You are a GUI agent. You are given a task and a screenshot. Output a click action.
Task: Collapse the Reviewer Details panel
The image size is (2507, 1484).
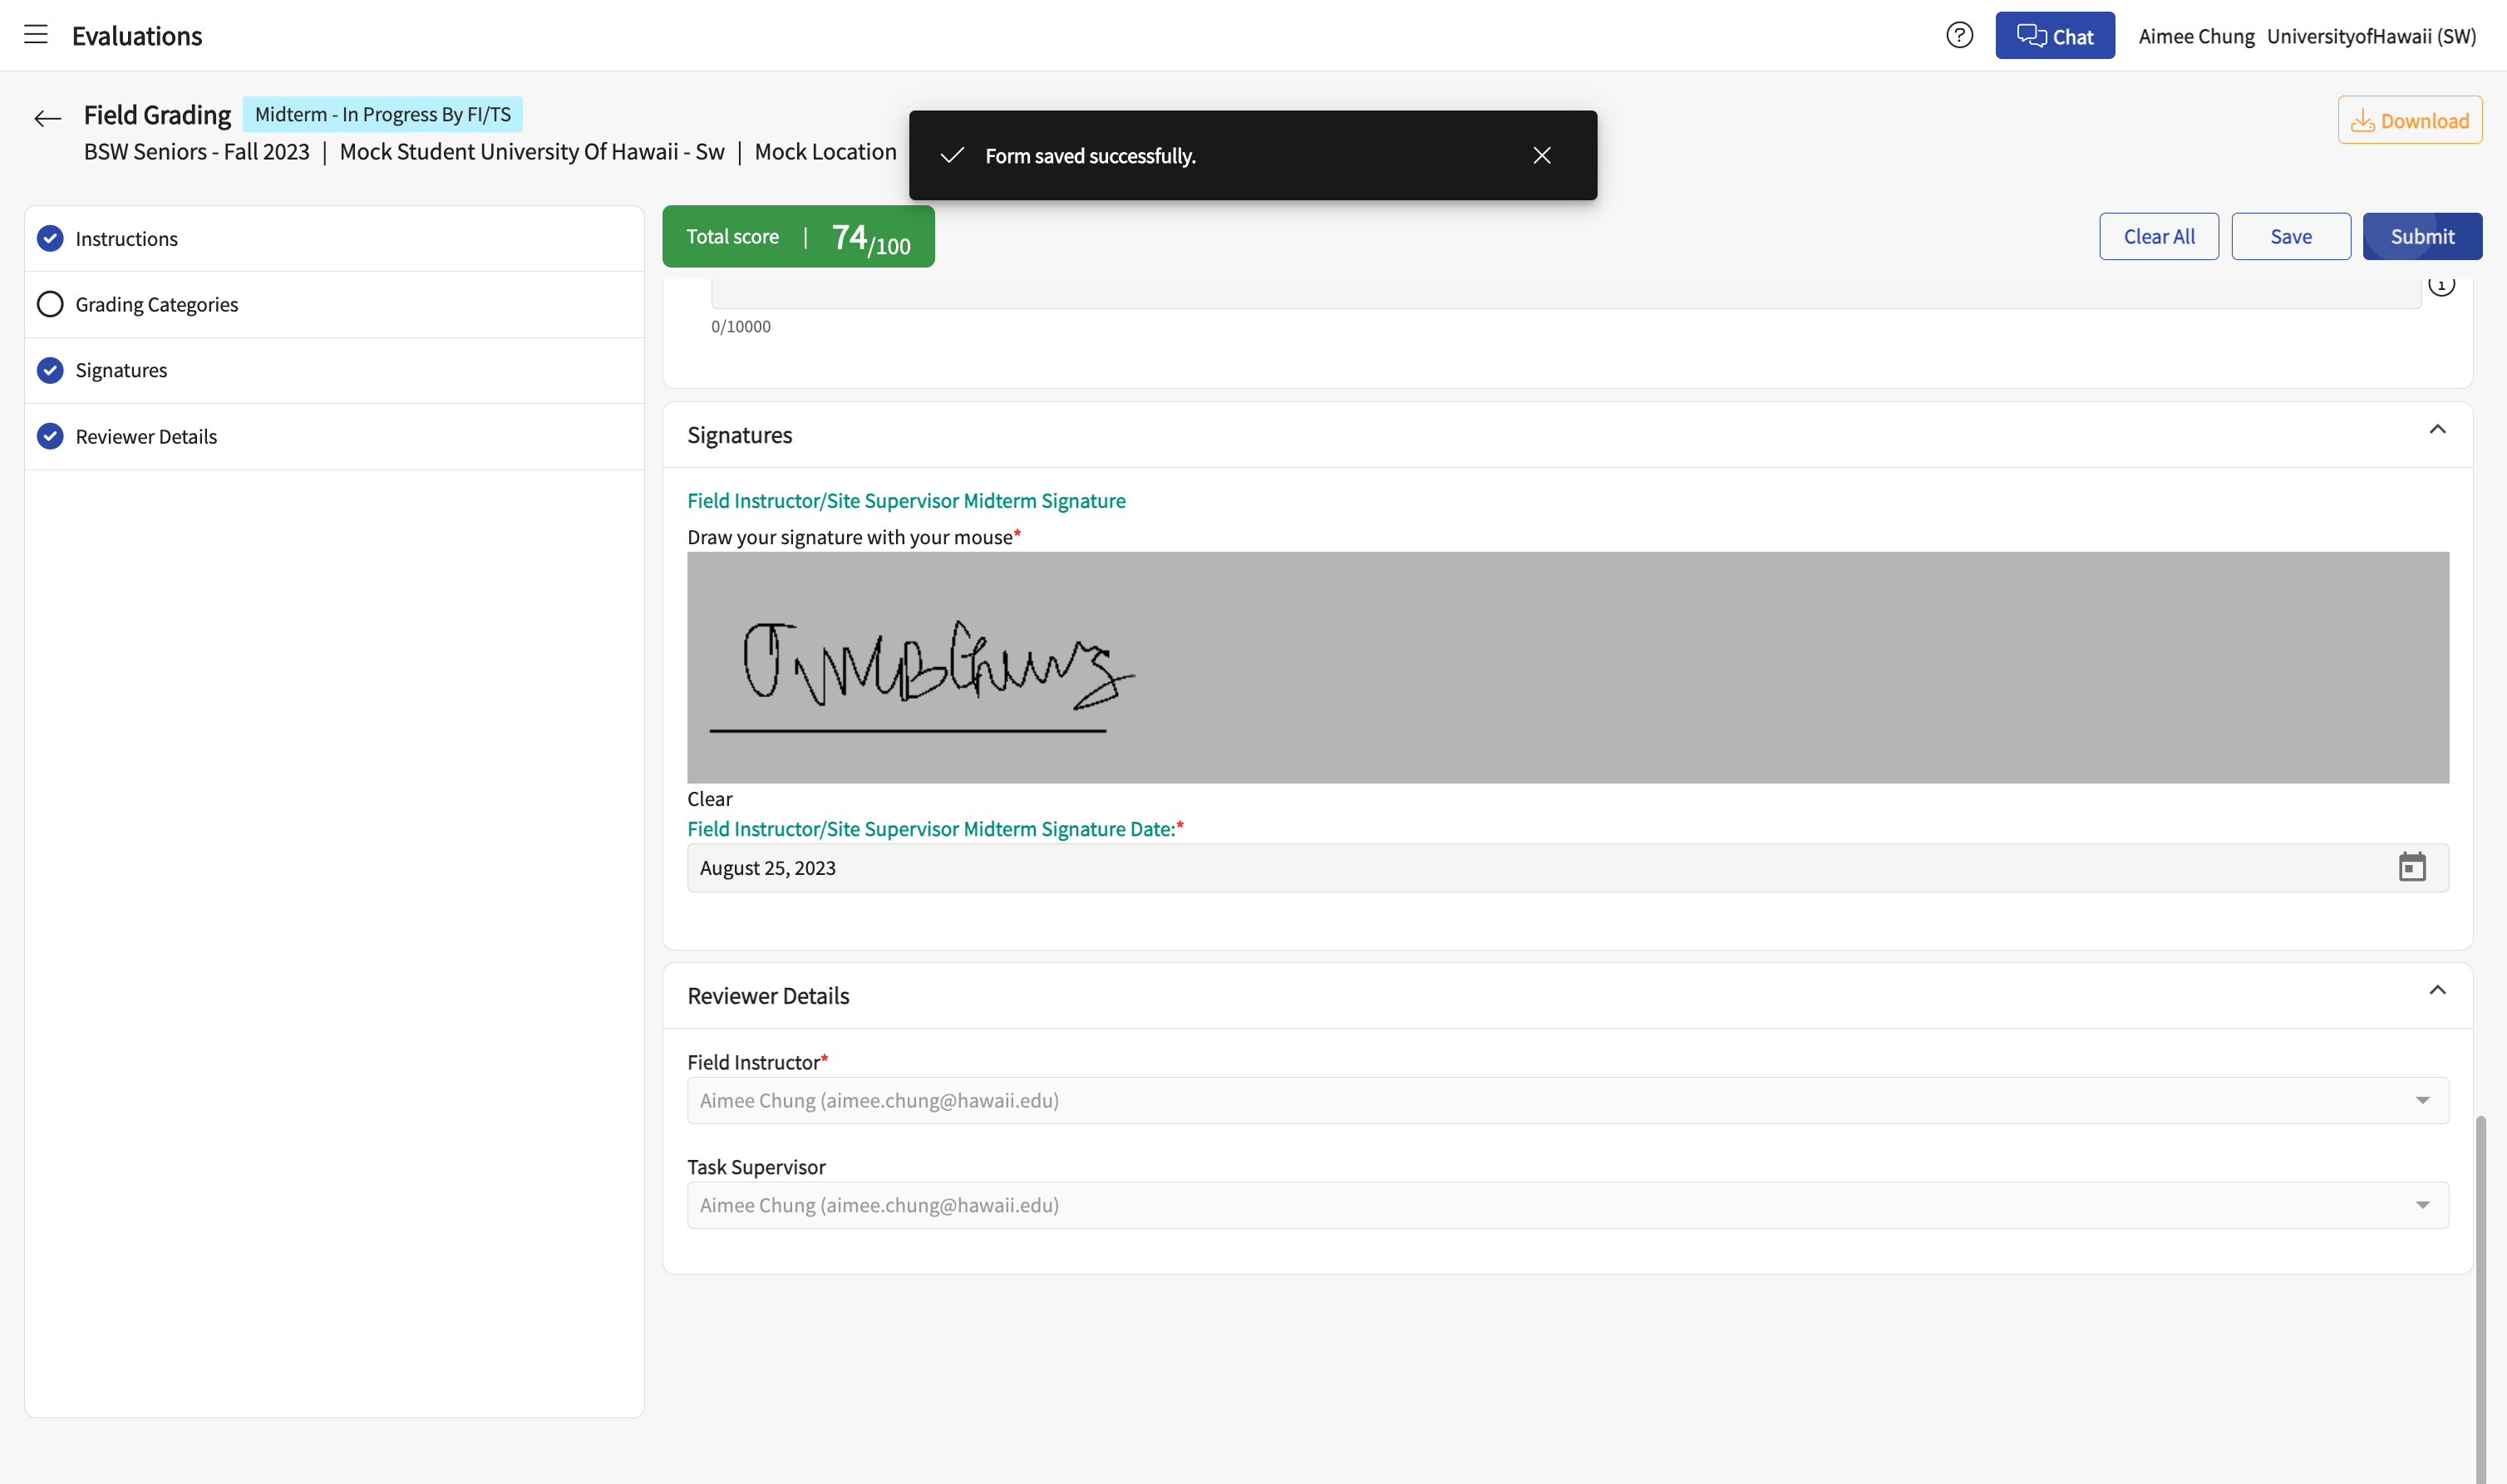(2437, 991)
